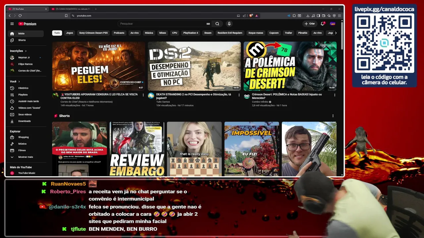This screenshot has width=424, height=238.
Task: Click the on-screen keyboard icon in search box
Action: click(208, 24)
